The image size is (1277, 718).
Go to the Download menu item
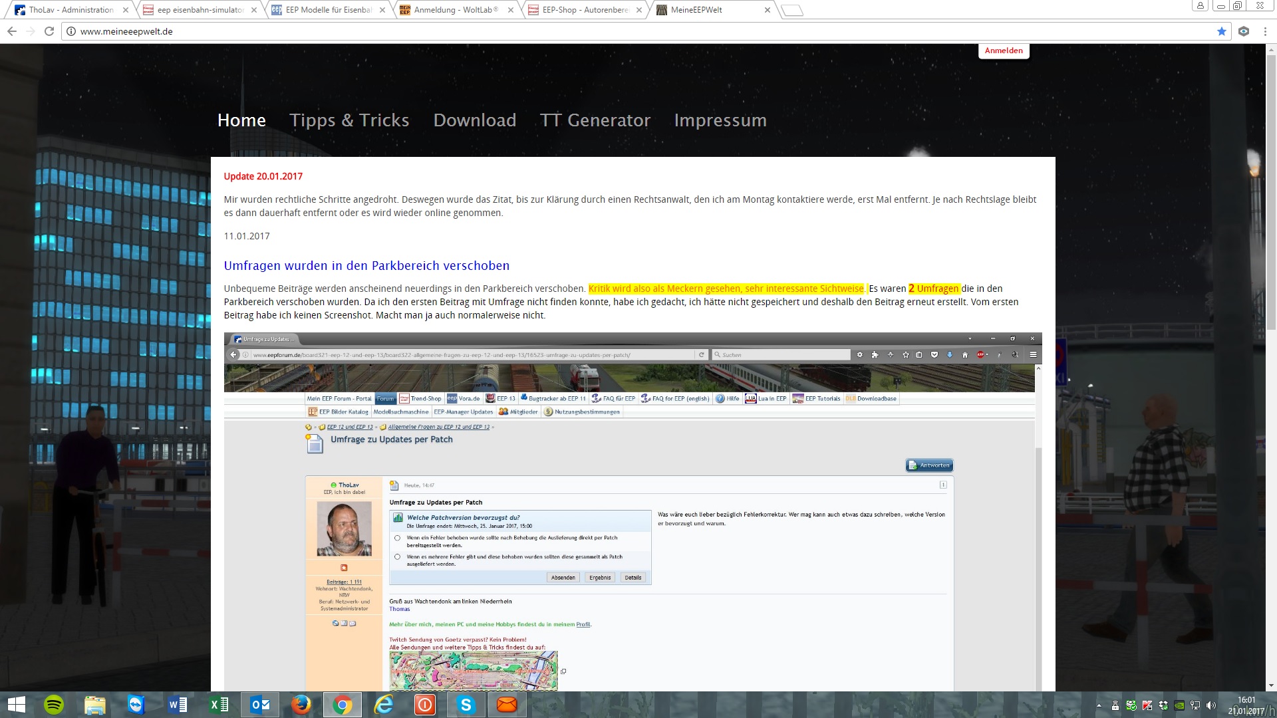(x=474, y=120)
